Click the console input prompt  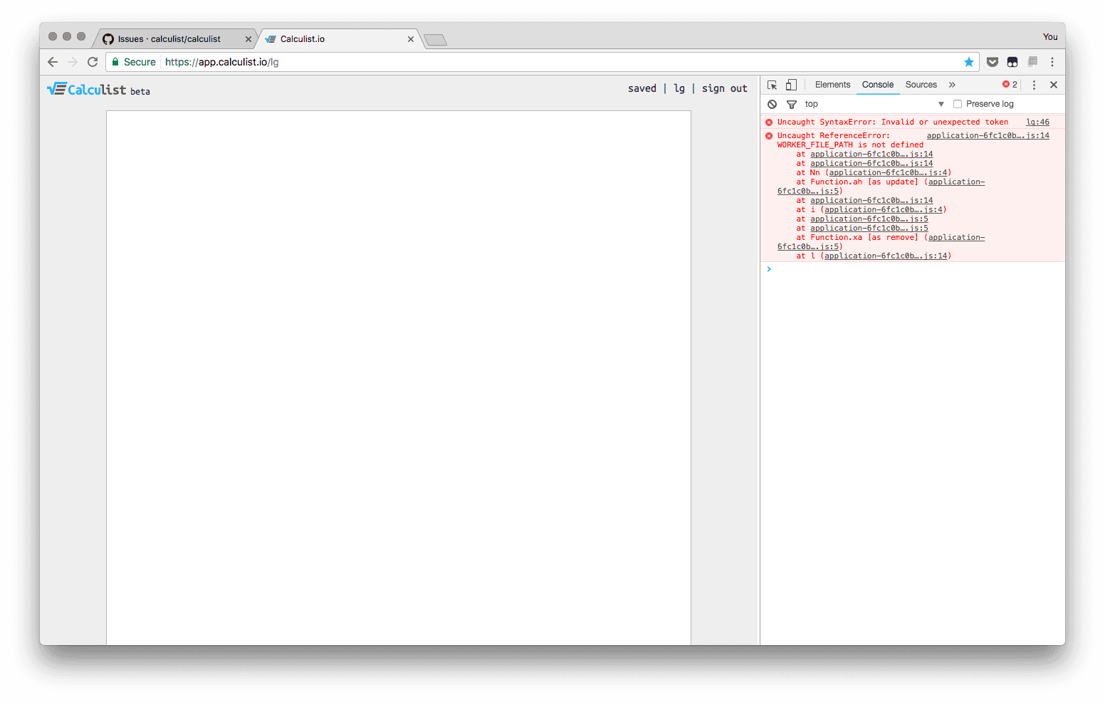click(913, 269)
